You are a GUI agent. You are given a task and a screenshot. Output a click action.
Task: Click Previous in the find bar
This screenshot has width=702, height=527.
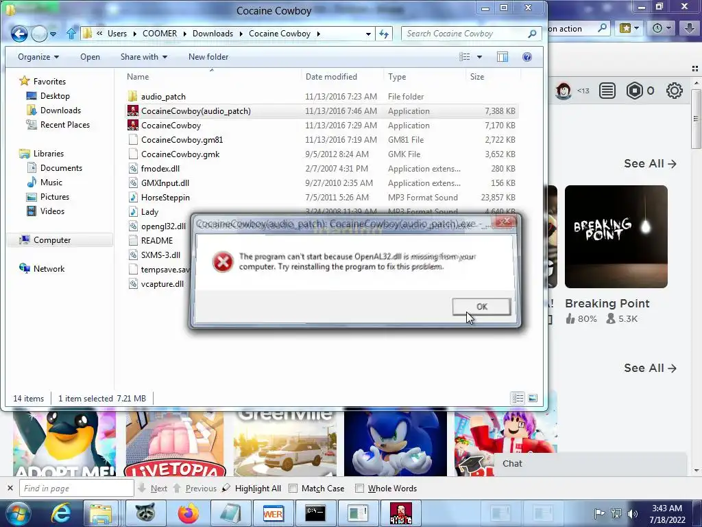(x=195, y=489)
